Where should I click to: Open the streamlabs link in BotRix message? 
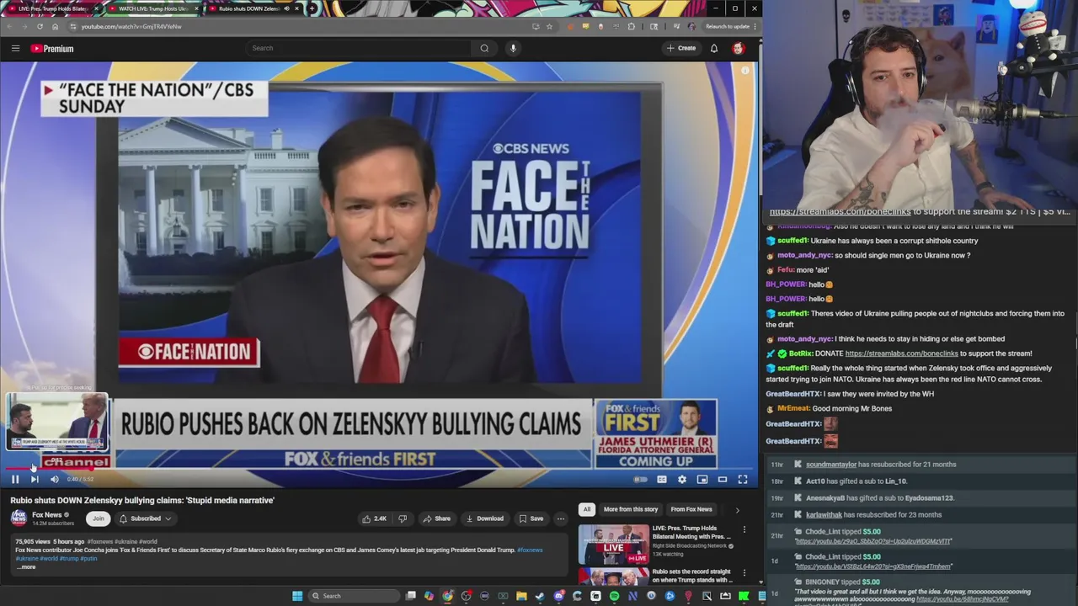tap(901, 353)
